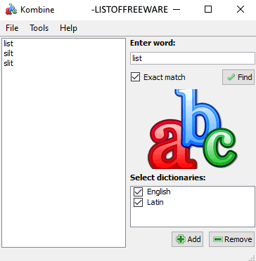Image resolution: width=256 pixels, height=261 pixels.
Task: Click the green checkmark icon on Find
Action: coord(231,77)
